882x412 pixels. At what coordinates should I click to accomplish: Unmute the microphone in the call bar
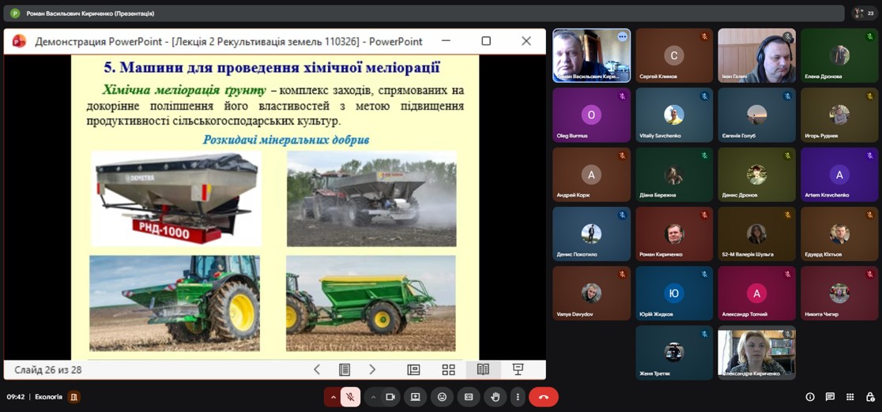coord(350,397)
